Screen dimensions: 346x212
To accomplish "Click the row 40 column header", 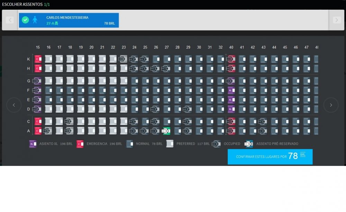I will point(231,47).
